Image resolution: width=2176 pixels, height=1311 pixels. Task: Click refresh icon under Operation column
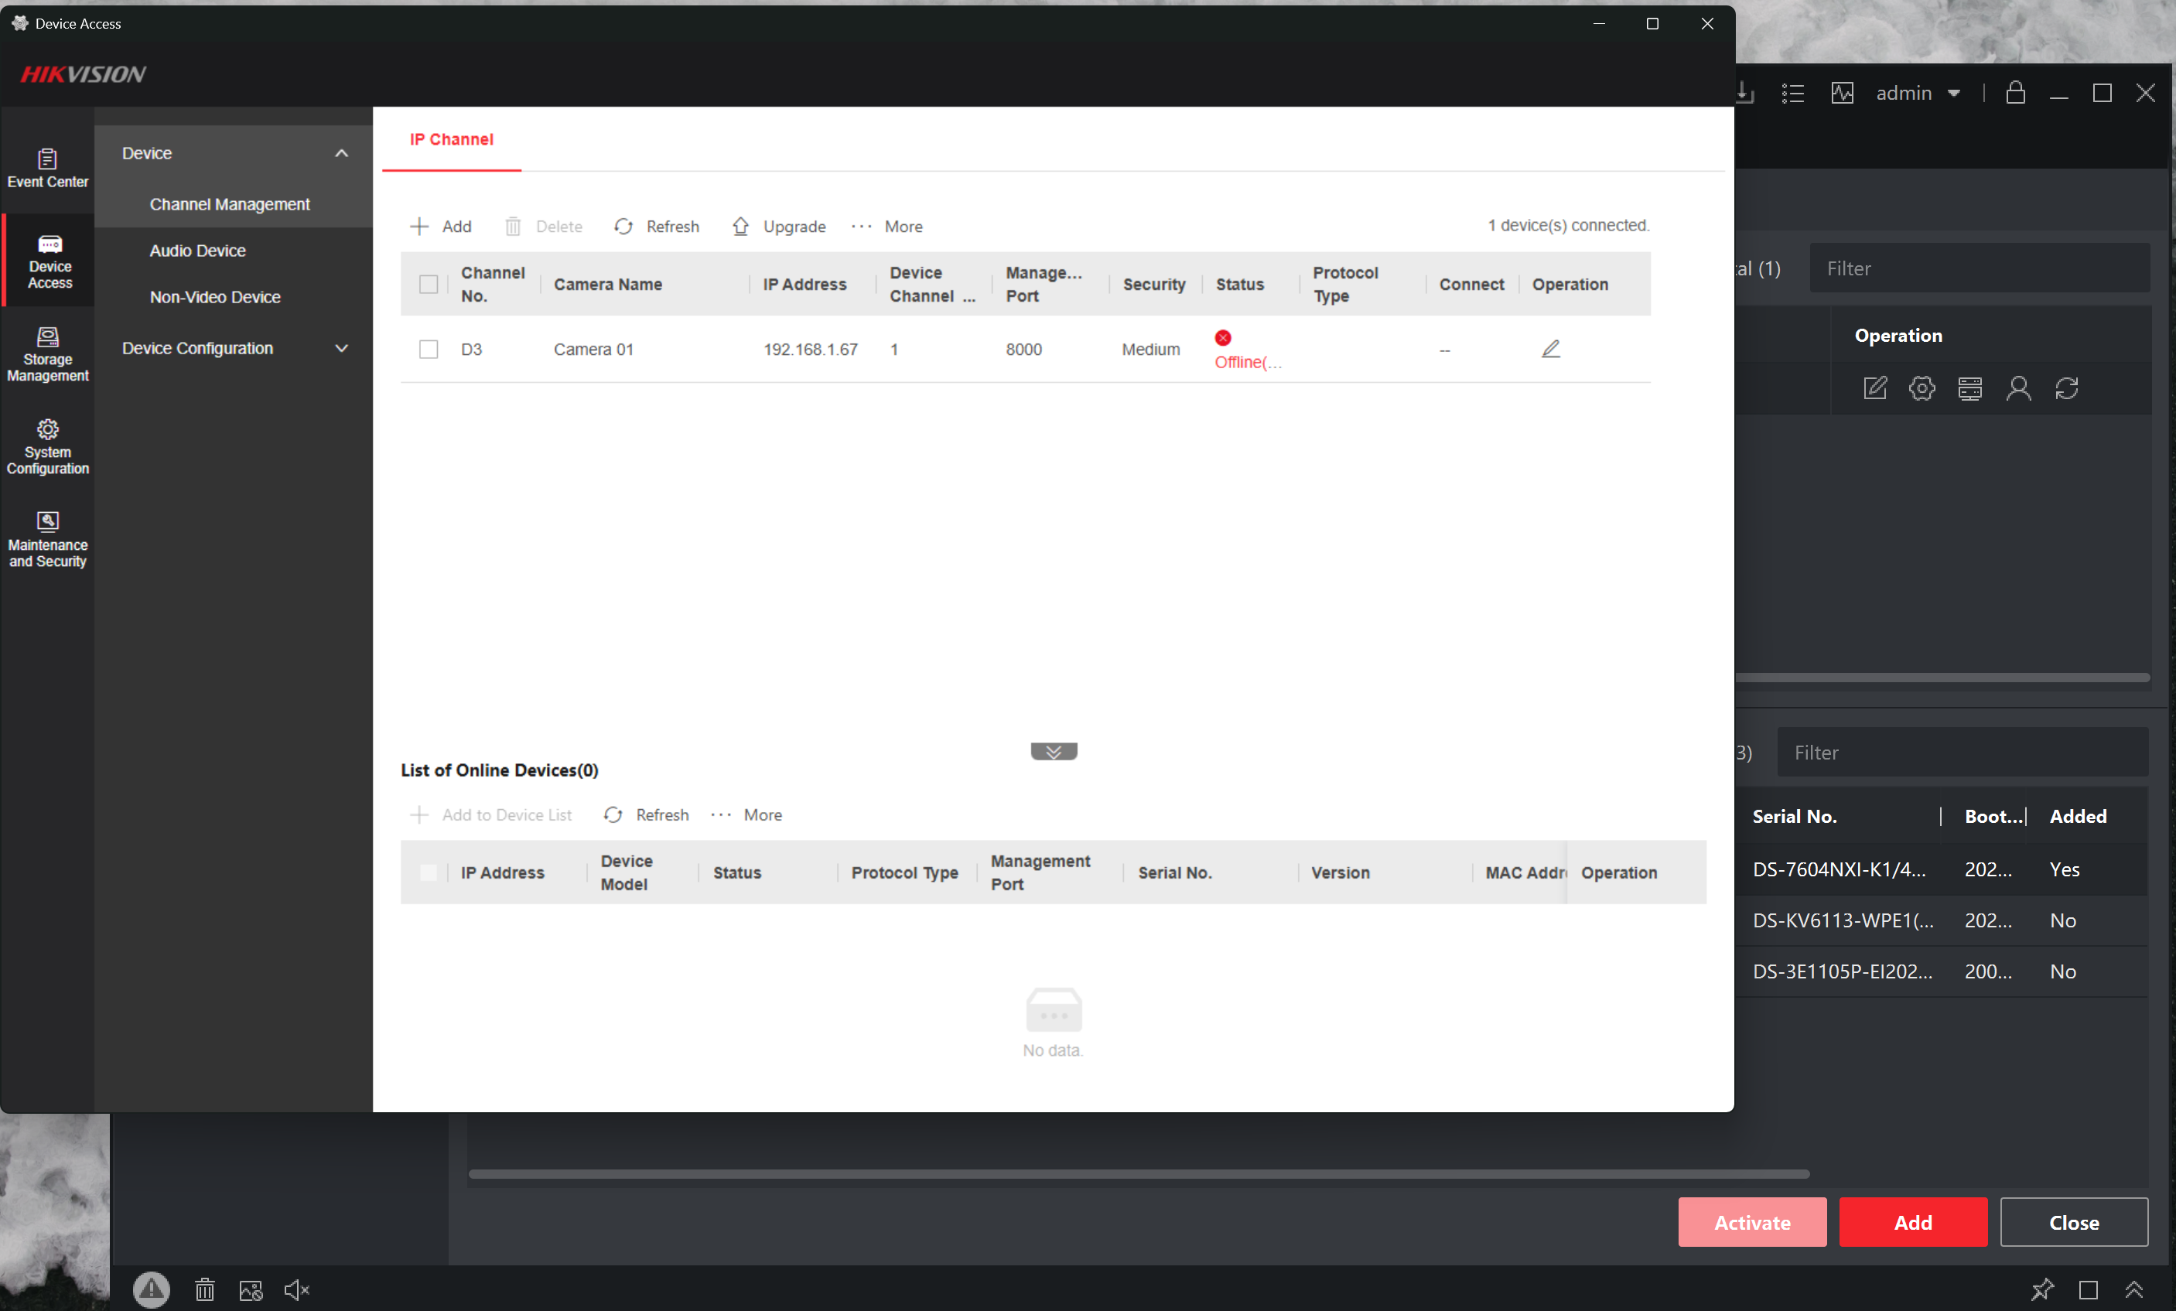[2066, 387]
